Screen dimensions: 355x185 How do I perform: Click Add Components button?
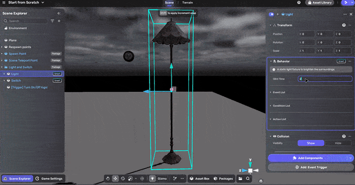point(307,158)
